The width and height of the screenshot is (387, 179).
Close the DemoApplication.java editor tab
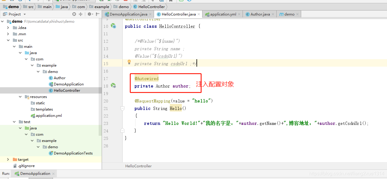coord(150,14)
